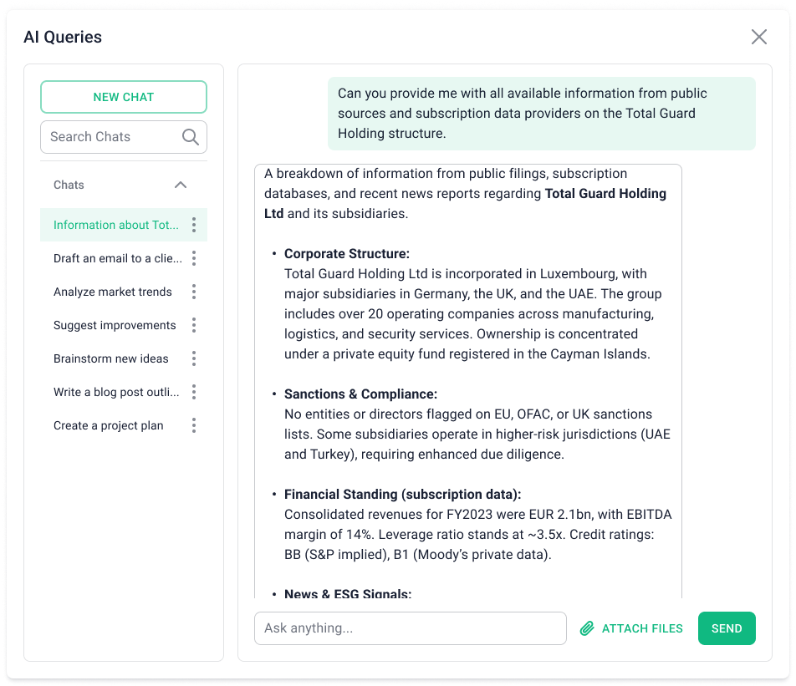Close the AI Queries dialog
Viewport: 796px width, 686px height.
coord(759,37)
